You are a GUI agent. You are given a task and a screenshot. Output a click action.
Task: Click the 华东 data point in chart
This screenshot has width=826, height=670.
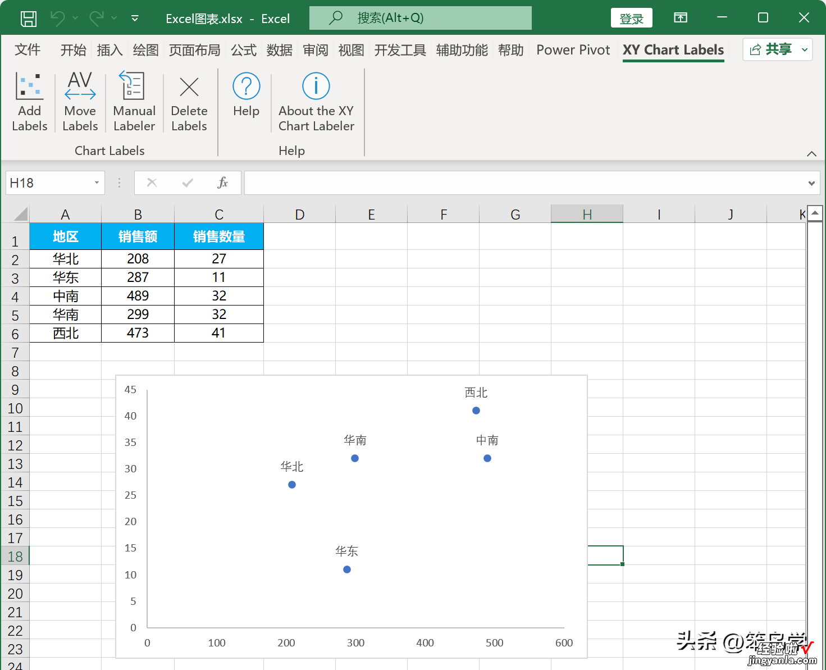click(x=347, y=569)
